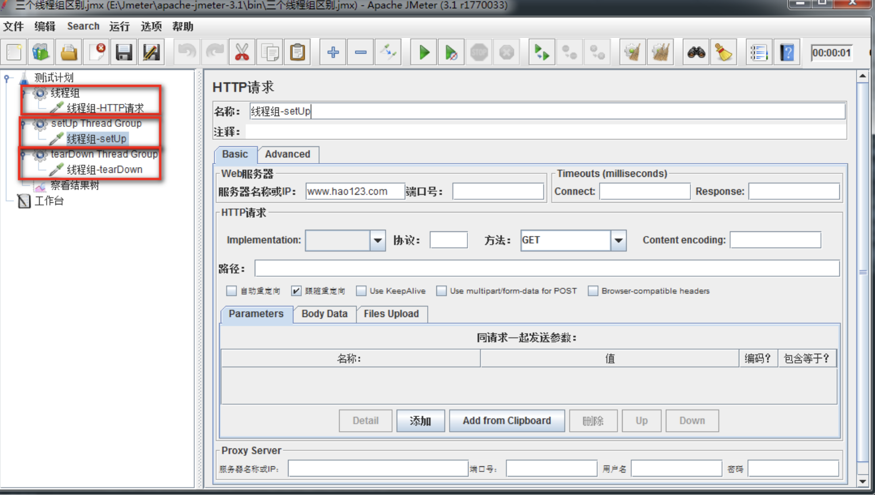Open the 文件 menu
The width and height of the screenshot is (875, 495).
13,26
